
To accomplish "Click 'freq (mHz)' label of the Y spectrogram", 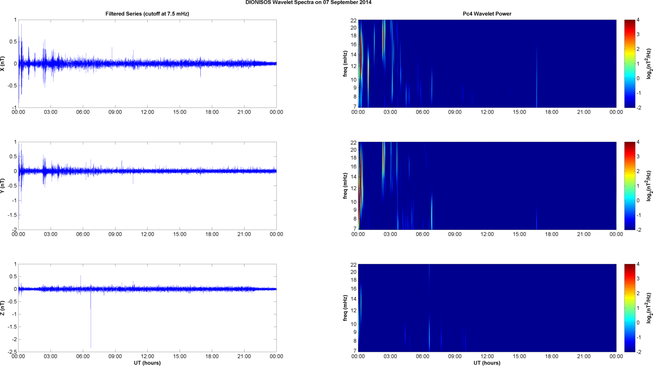I will pyautogui.click(x=345, y=186).
